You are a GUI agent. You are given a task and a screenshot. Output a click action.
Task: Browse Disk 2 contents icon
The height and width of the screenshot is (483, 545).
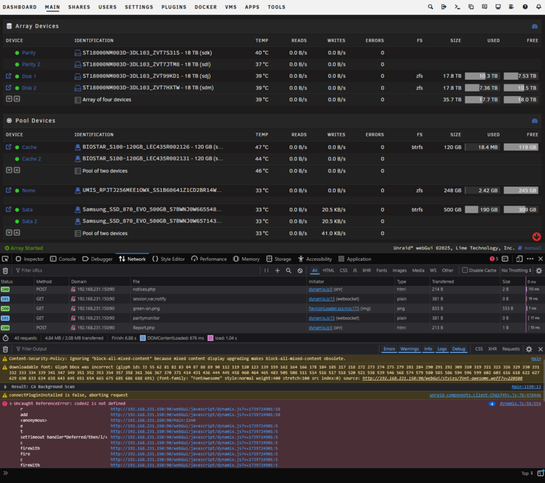point(9,88)
